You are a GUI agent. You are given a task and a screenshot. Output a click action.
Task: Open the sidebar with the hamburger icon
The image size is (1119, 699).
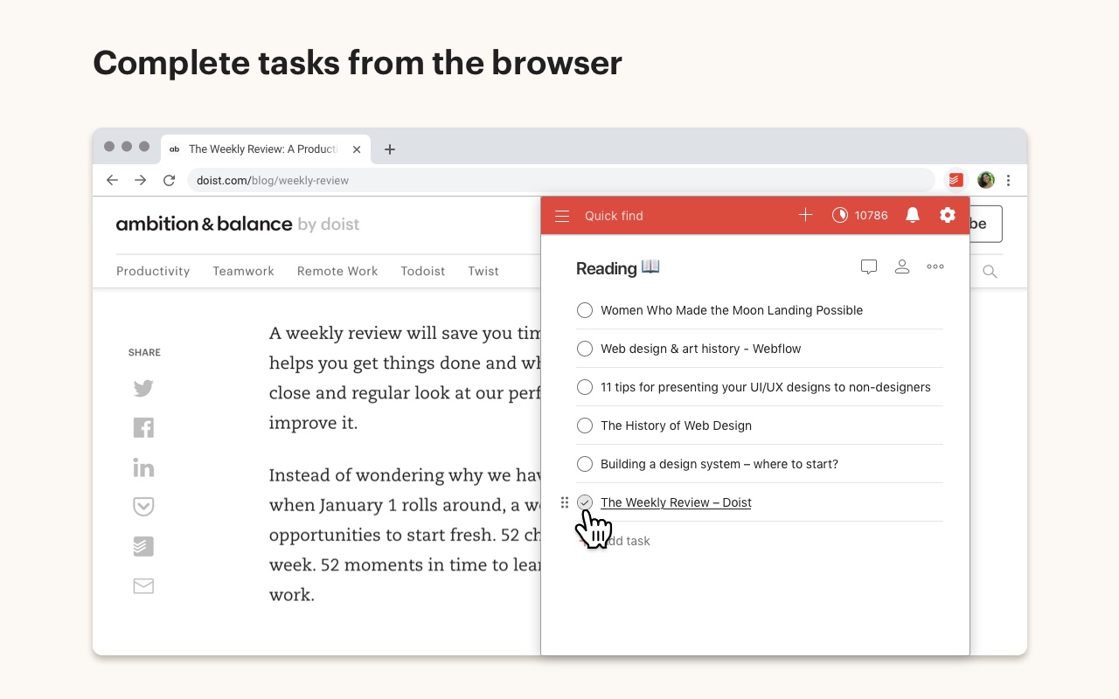click(562, 215)
